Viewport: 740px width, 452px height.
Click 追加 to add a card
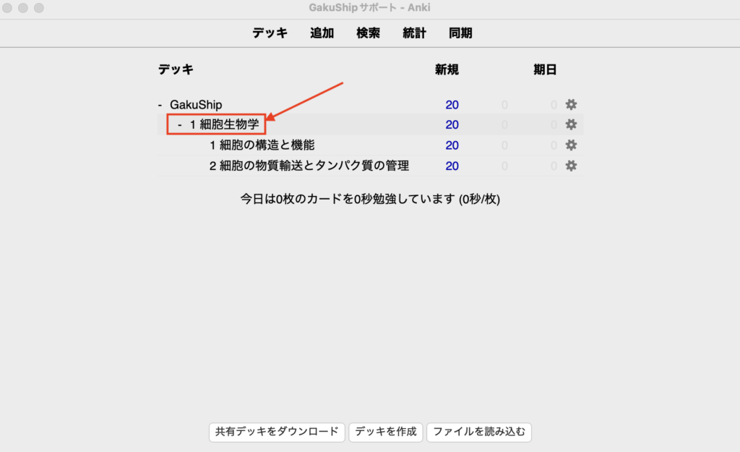322,33
